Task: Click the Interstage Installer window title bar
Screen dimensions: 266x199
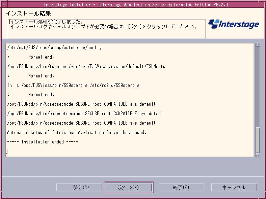Action: [x=136, y=5]
